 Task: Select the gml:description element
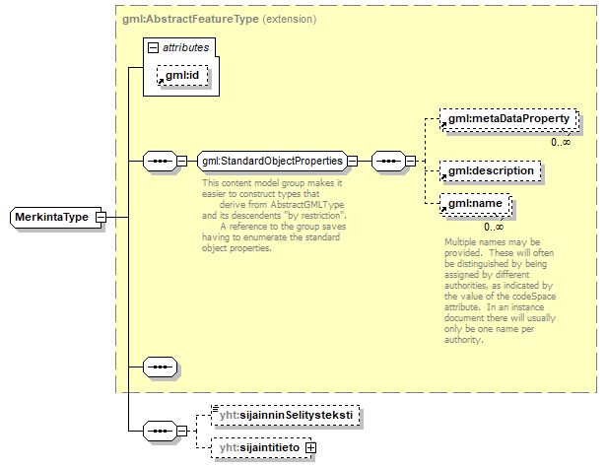(491, 171)
